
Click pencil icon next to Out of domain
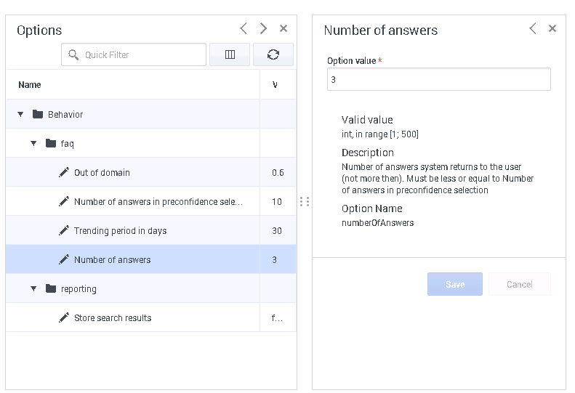click(x=64, y=172)
